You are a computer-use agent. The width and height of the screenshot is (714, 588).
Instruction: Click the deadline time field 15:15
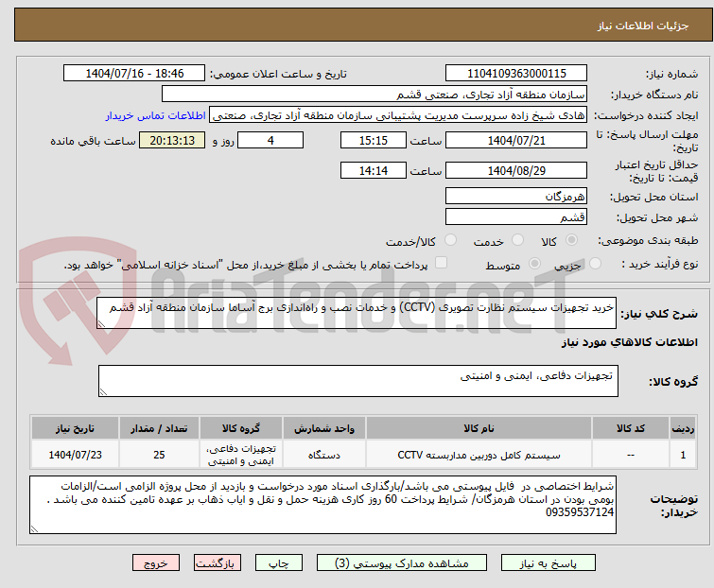pyautogui.click(x=374, y=140)
